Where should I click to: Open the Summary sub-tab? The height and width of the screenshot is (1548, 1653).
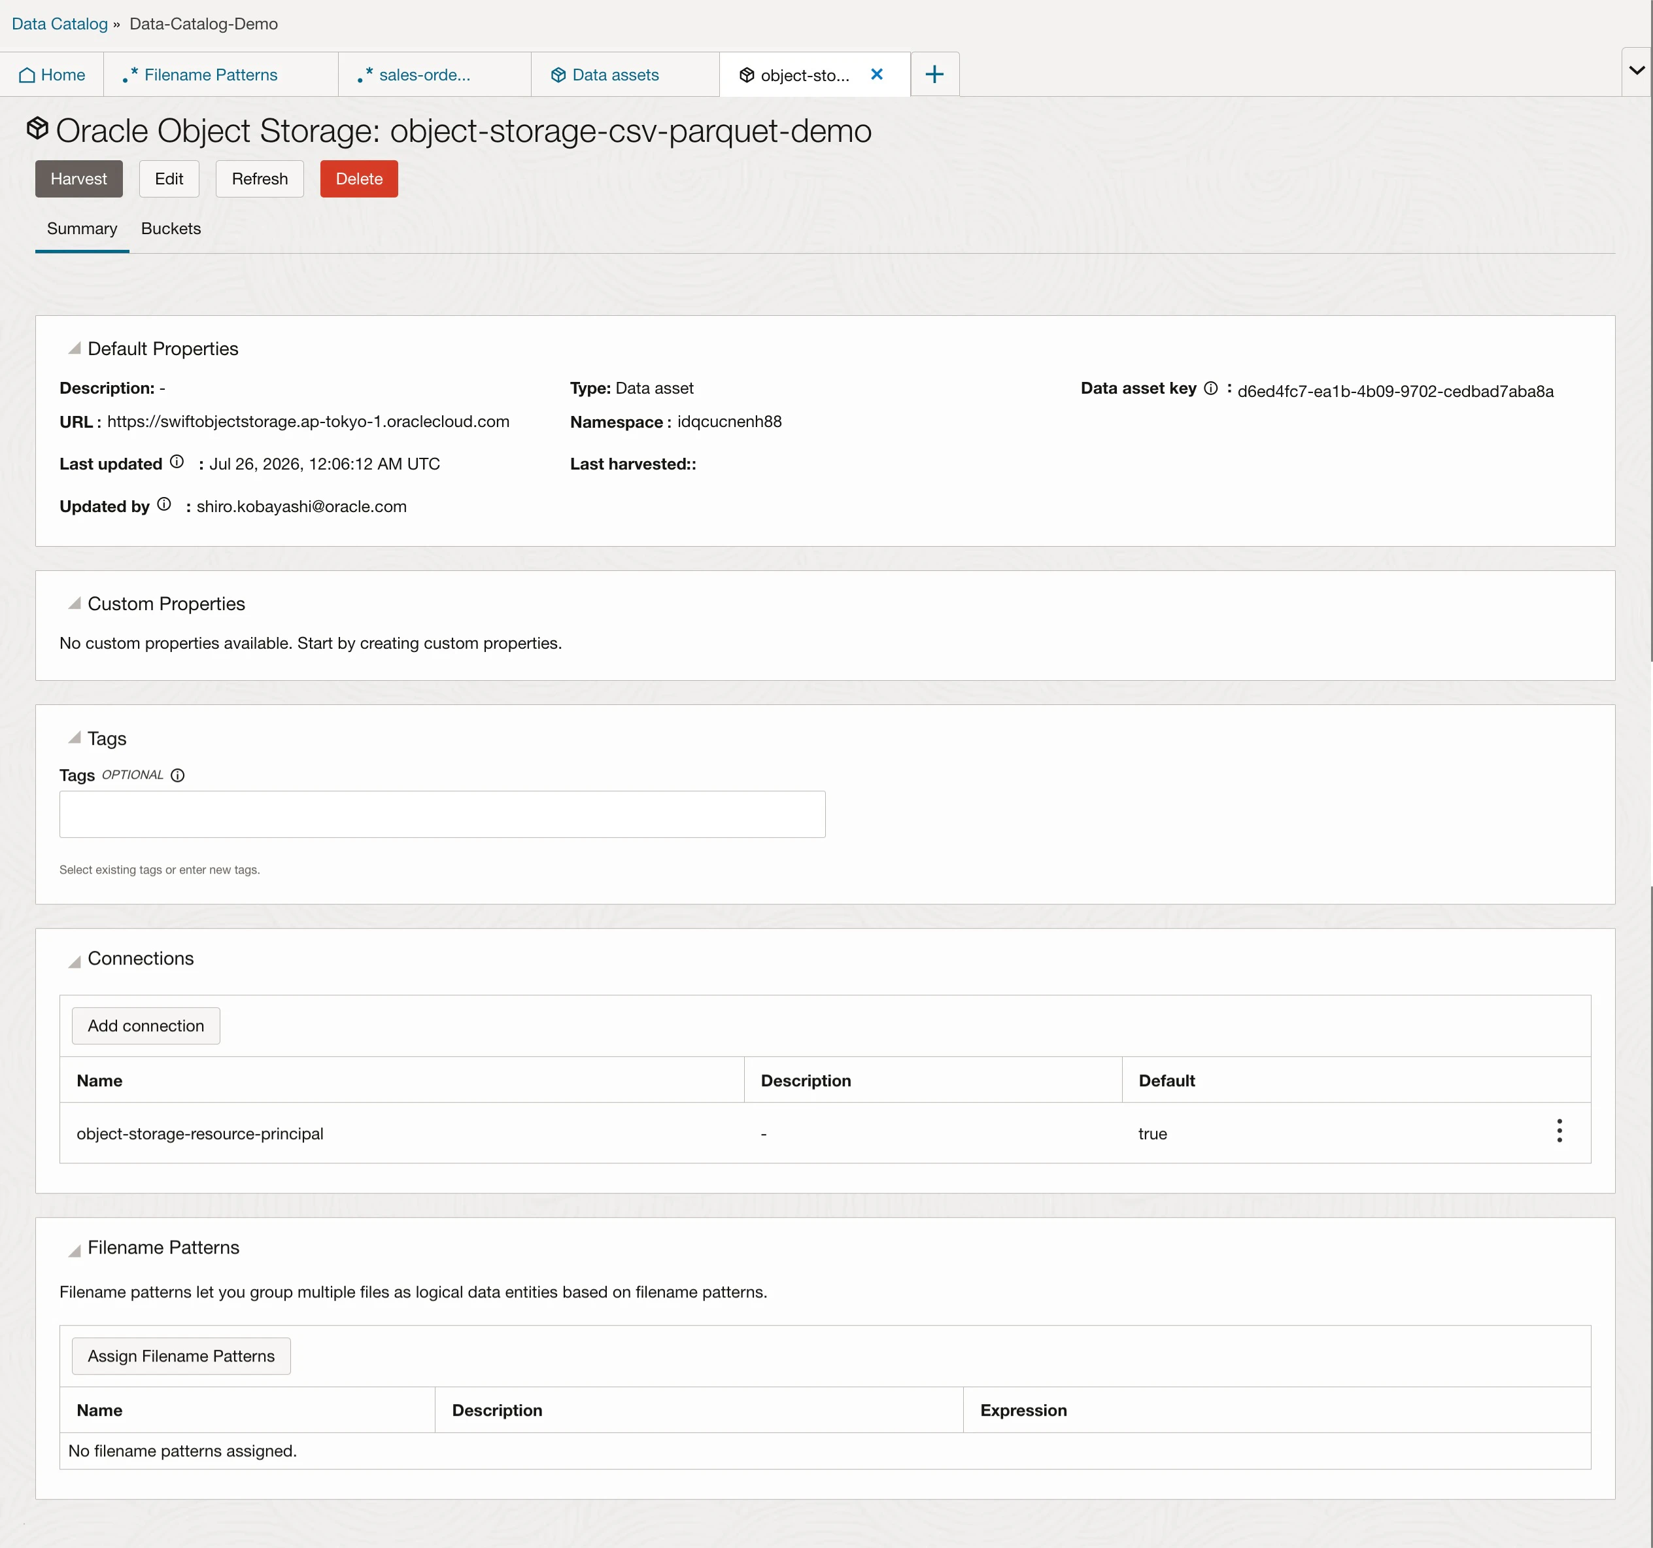tap(82, 229)
